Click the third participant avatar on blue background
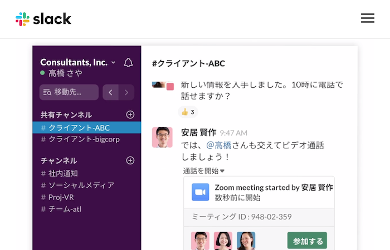 tap(246, 241)
